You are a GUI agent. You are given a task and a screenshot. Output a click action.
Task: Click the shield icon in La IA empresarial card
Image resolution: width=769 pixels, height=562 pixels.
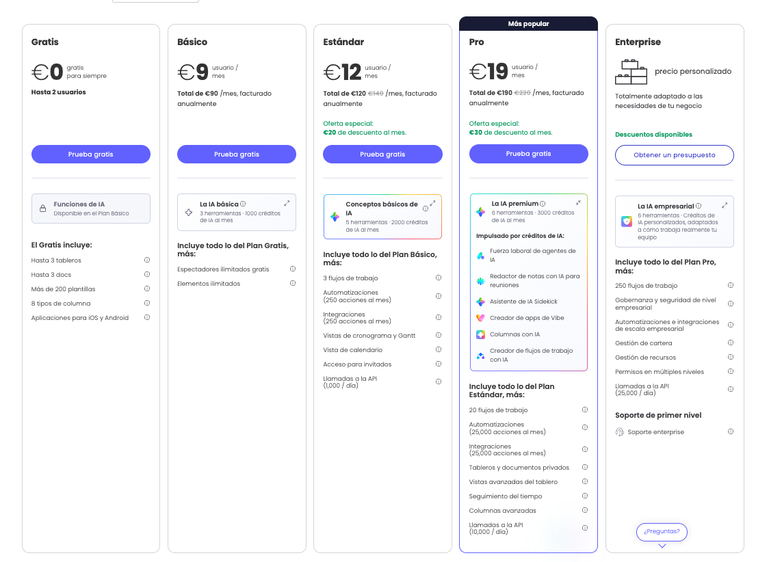[627, 222]
